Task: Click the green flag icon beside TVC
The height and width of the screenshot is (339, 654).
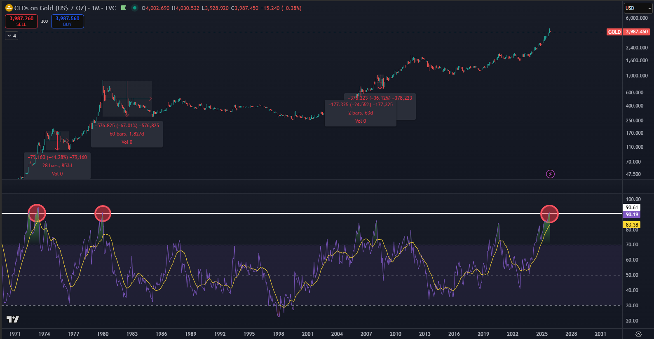Action: [124, 8]
